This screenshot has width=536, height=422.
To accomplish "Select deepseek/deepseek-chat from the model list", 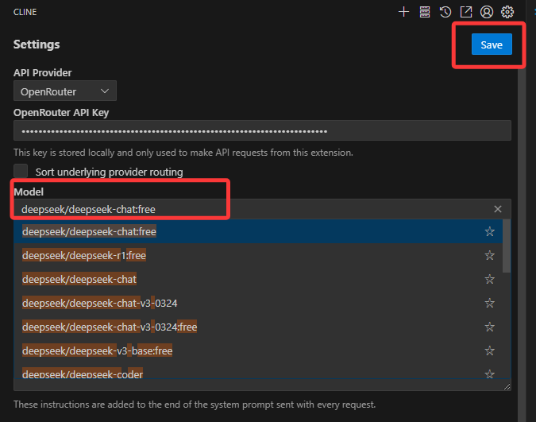I will point(79,279).
